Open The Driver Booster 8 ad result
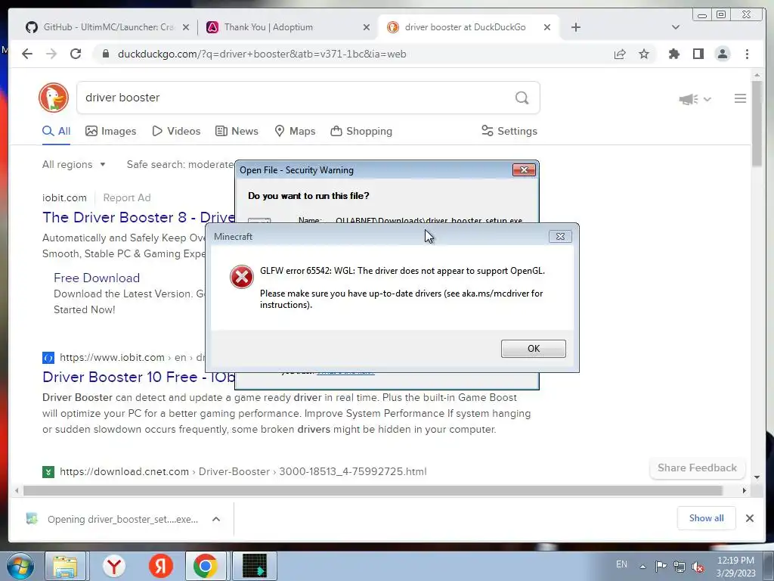This screenshot has height=581, width=774. point(139,217)
